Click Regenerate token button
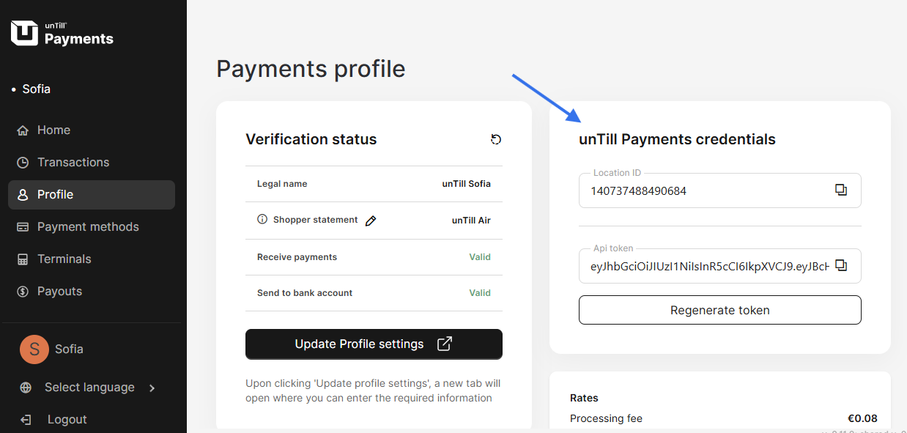907x433 pixels. [x=719, y=310]
